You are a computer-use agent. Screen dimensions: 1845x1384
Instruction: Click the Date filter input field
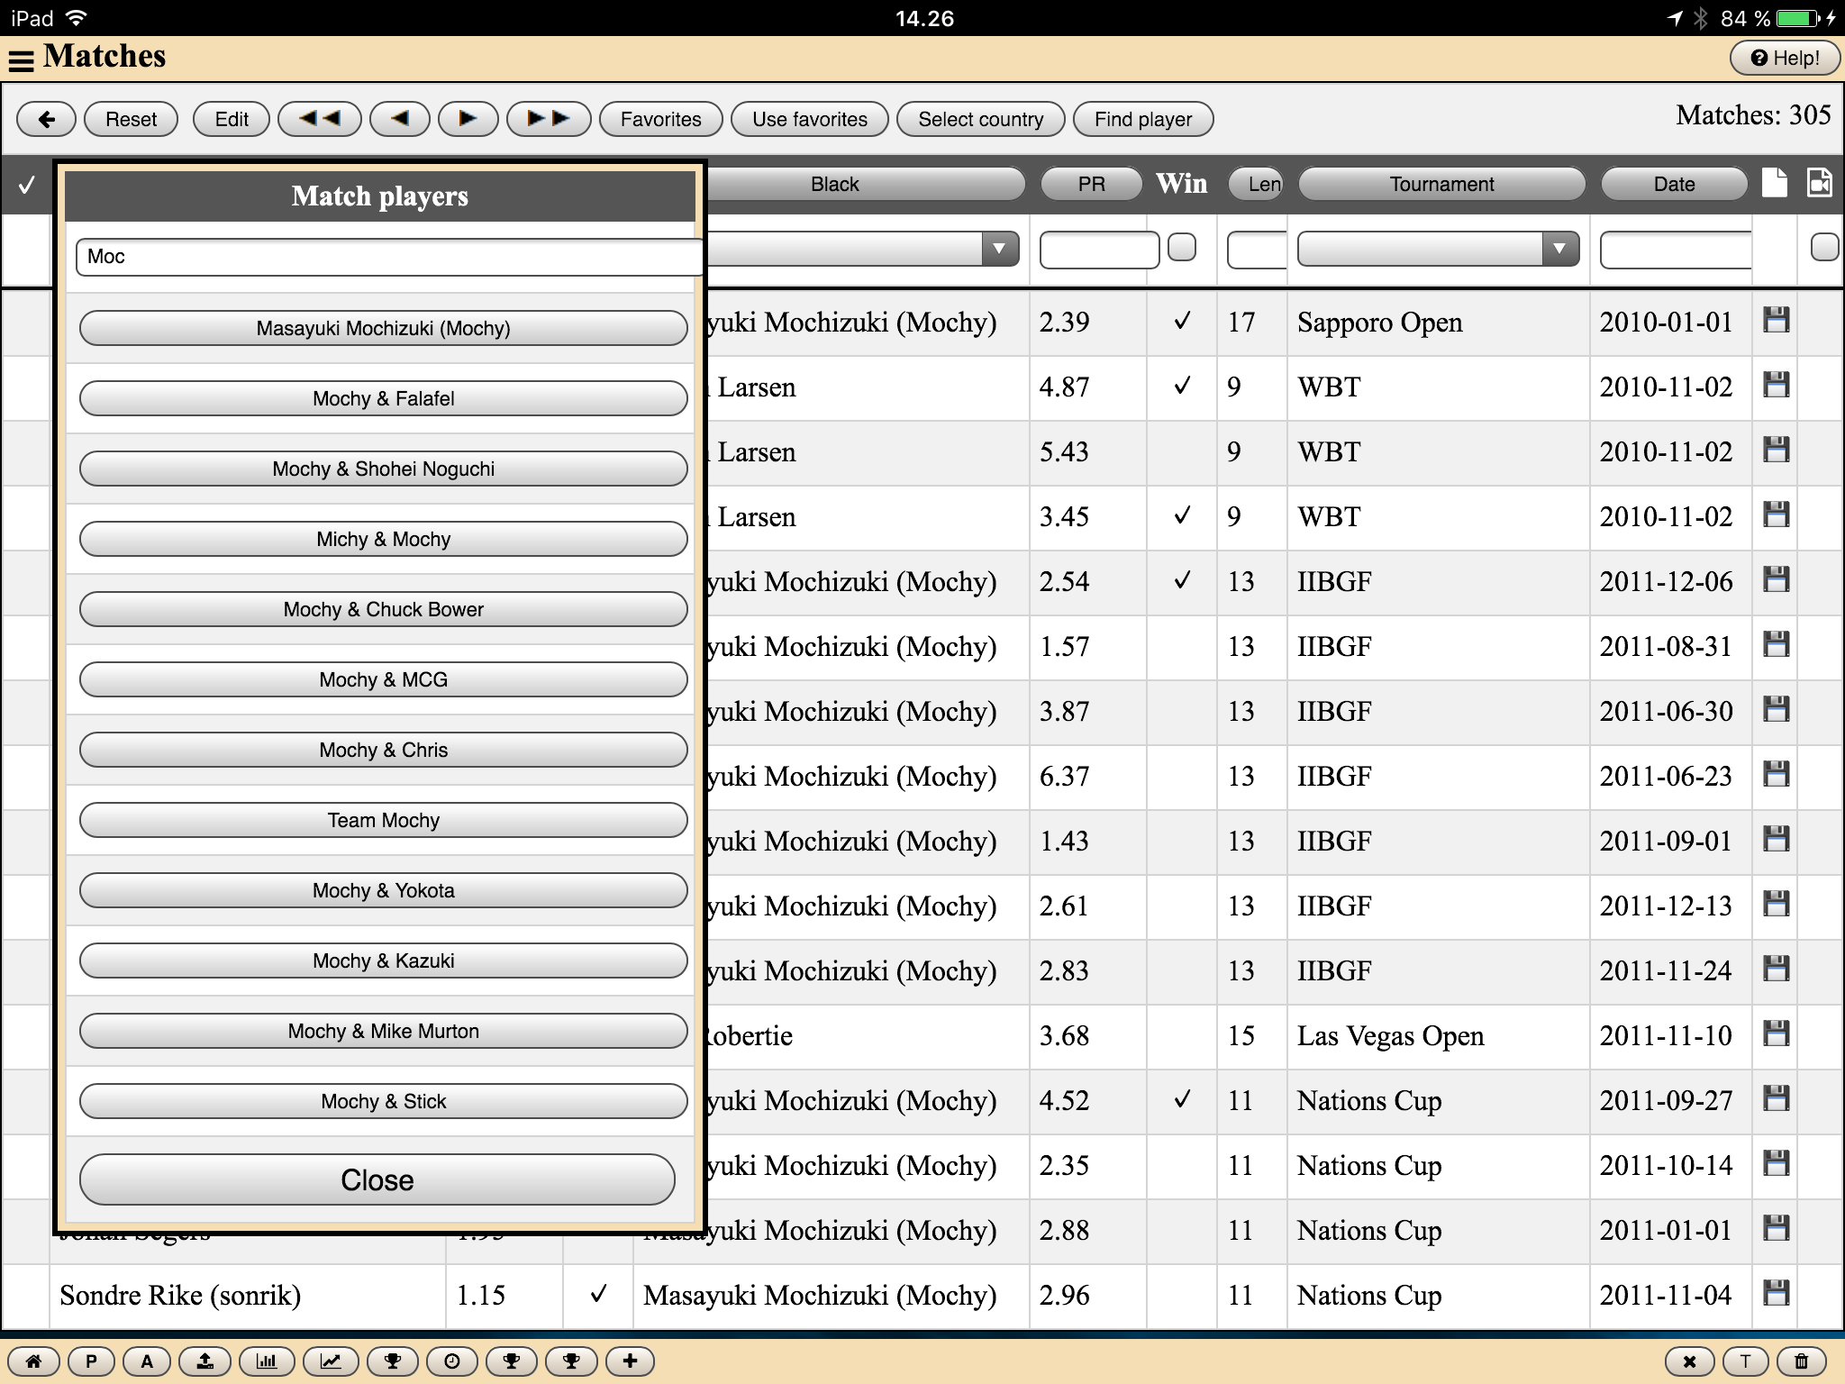[1676, 250]
